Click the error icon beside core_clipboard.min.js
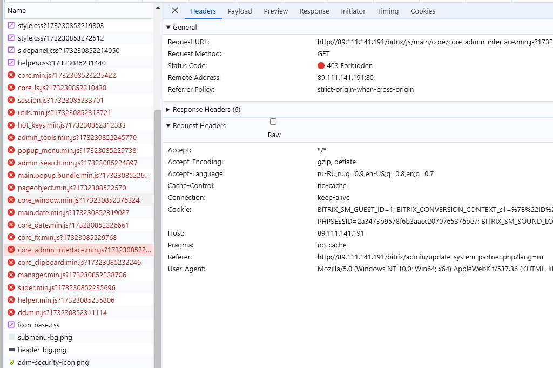This screenshot has width=553, height=368. click(11, 262)
